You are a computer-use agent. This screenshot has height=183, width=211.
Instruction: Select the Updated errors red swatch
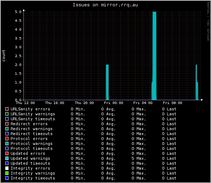click(7, 153)
